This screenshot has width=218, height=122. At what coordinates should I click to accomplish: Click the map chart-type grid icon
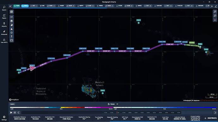coord(12,12)
